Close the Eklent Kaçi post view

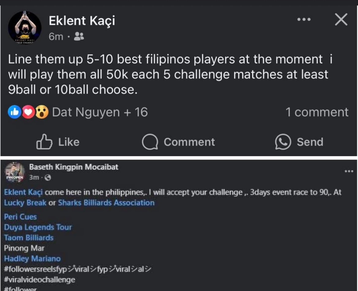341,20
